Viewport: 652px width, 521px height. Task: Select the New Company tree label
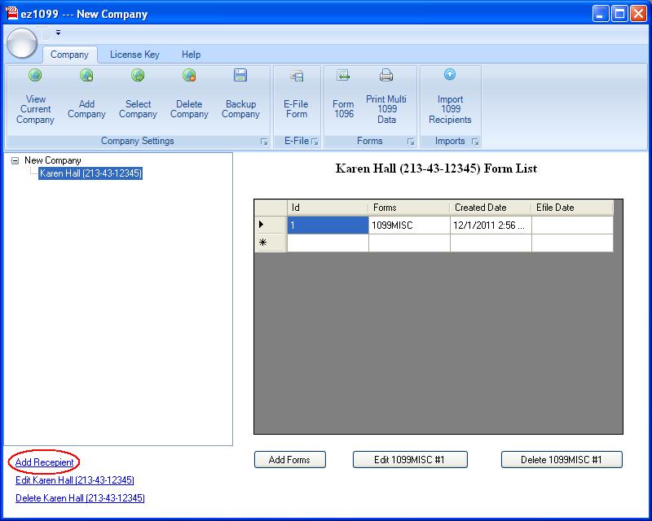point(53,160)
